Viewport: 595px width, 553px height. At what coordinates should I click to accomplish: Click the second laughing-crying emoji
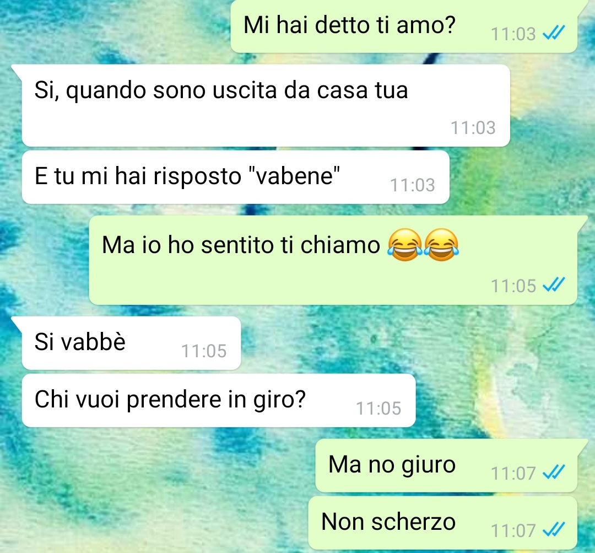click(441, 245)
